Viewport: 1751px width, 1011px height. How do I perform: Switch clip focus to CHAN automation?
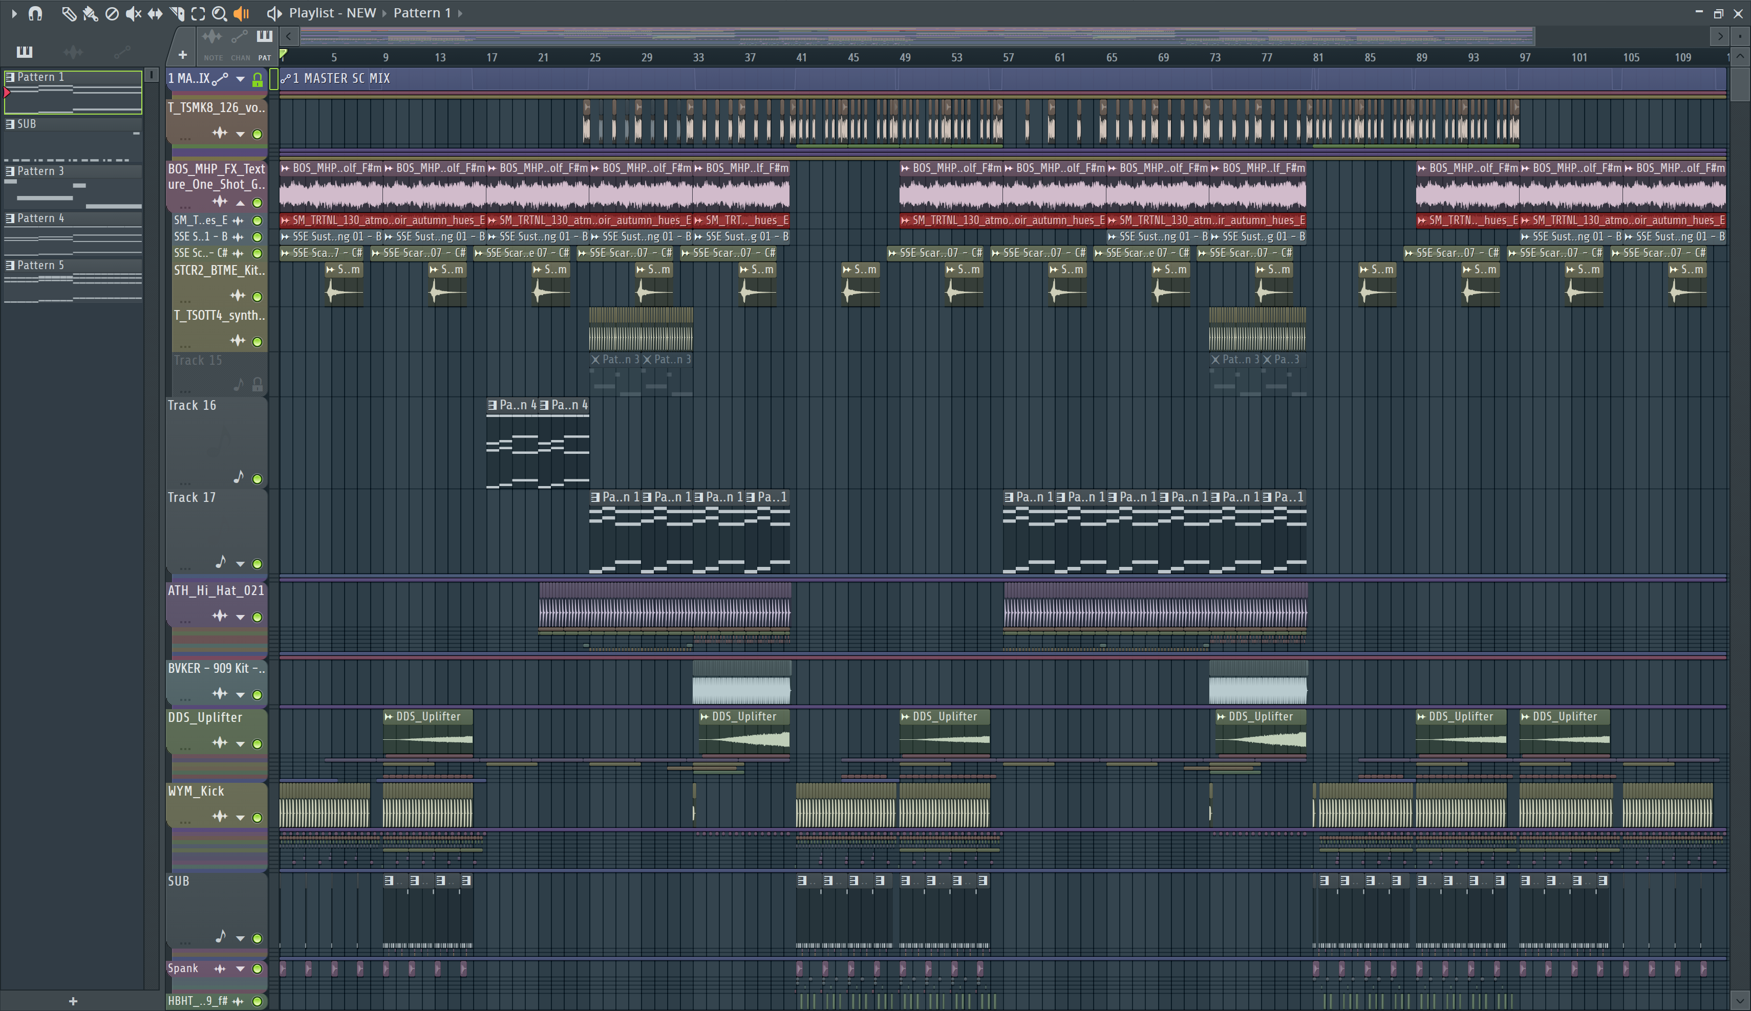(240, 46)
